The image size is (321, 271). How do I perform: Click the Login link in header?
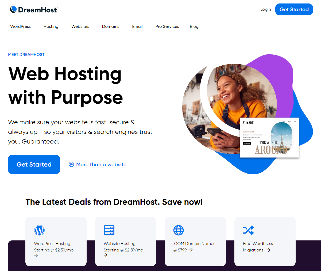pyautogui.click(x=266, y=9)
